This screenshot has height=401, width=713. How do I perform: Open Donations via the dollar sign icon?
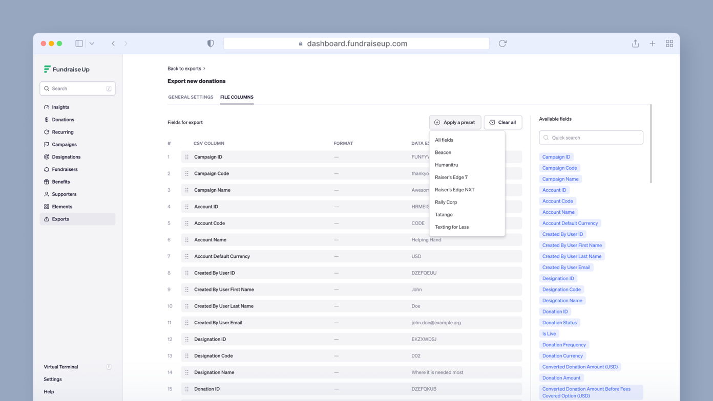47,119
